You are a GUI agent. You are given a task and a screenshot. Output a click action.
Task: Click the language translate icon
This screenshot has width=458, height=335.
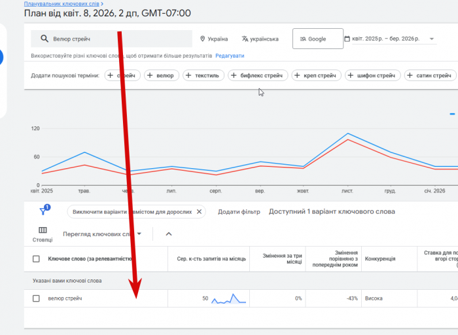coord(245,39)
